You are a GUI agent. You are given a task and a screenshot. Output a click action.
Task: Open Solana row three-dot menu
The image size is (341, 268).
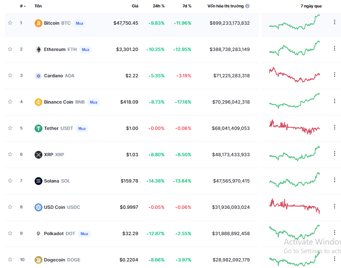tap(334, 180)
